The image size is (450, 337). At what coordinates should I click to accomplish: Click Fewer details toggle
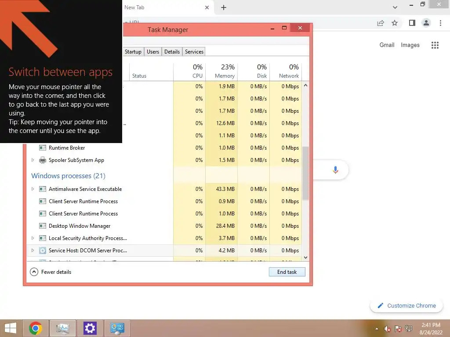(51, 272)
